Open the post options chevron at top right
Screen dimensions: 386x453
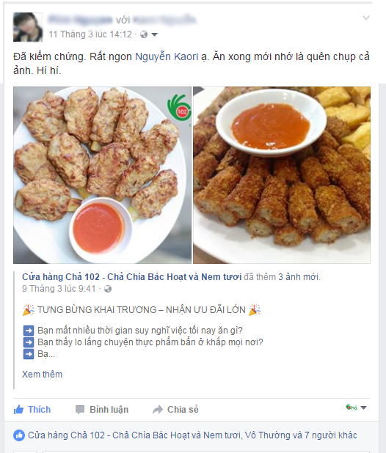tap(366, 18)
